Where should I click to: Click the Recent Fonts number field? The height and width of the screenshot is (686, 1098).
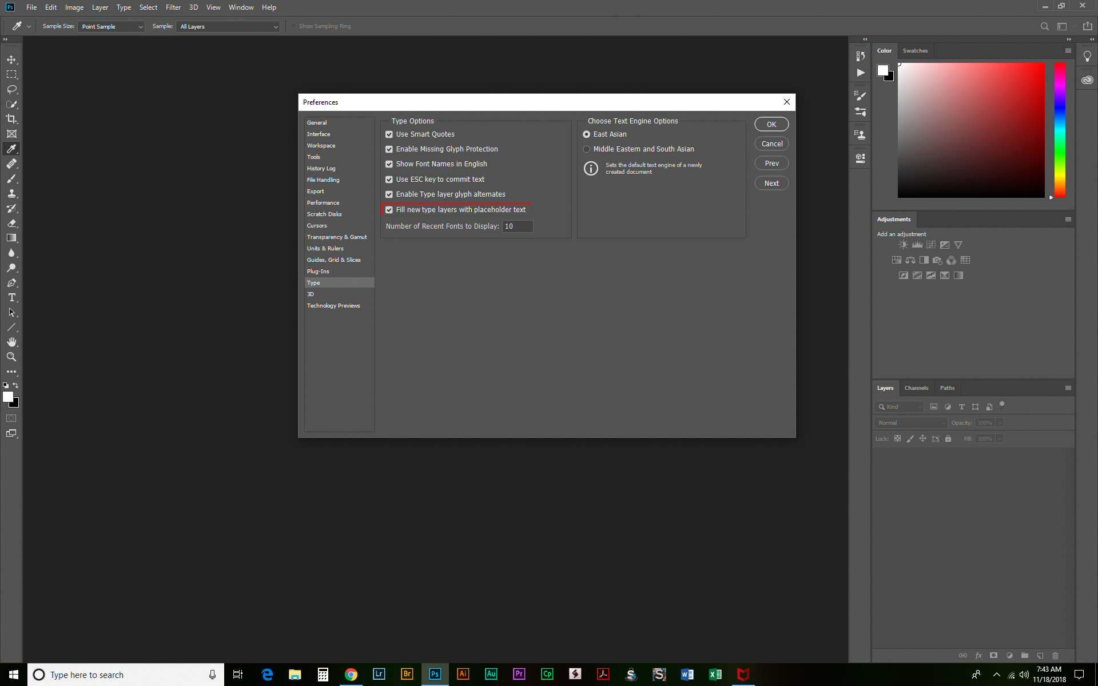(518, 226)
